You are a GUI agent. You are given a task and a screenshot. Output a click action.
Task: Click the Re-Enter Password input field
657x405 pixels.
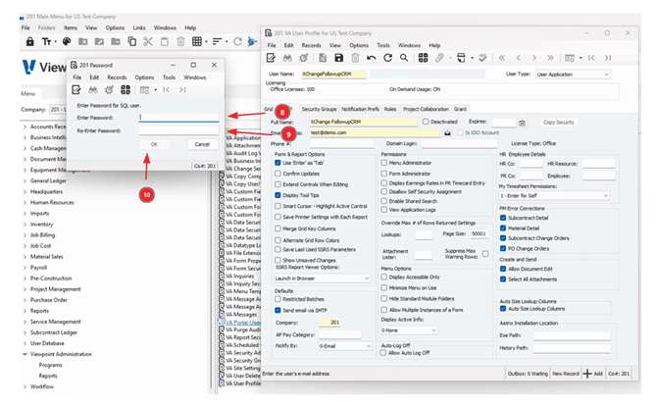178,131
